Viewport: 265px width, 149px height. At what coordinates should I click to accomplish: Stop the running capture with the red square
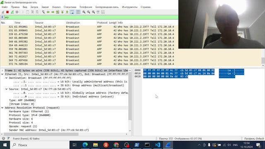click(x=7, y=12)
